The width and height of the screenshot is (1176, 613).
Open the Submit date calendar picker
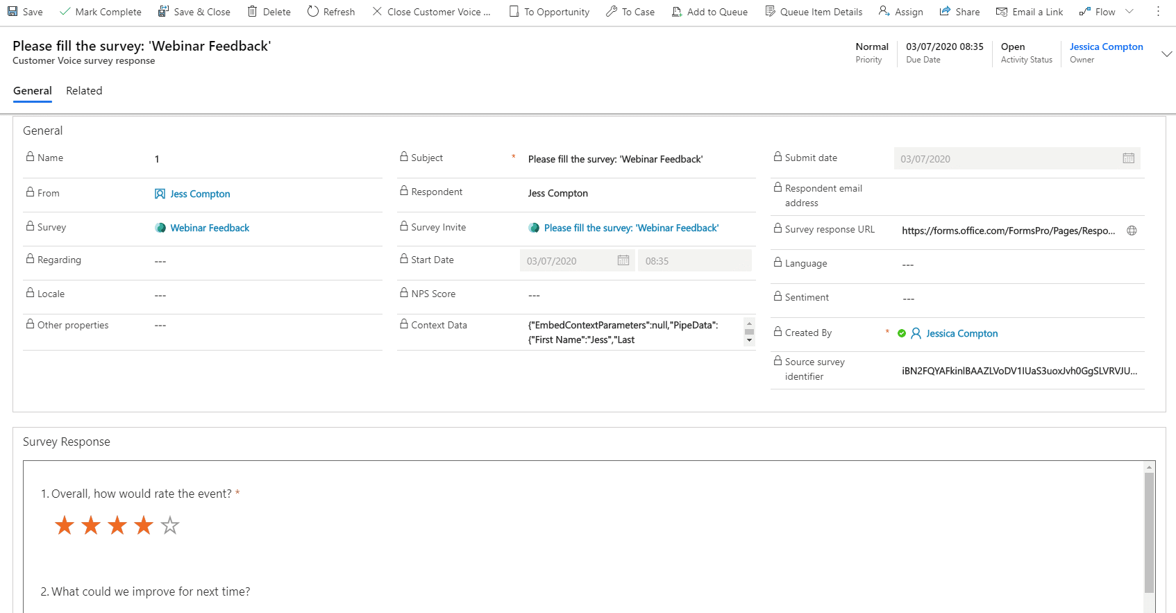[1128, 159]
